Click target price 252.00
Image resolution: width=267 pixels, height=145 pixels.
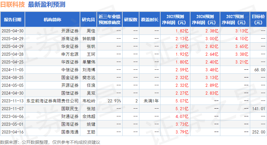[259, 132]
